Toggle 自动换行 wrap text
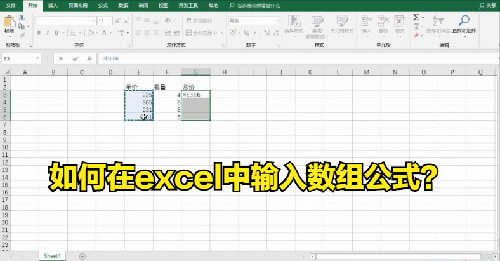 [x=199, y=21]
